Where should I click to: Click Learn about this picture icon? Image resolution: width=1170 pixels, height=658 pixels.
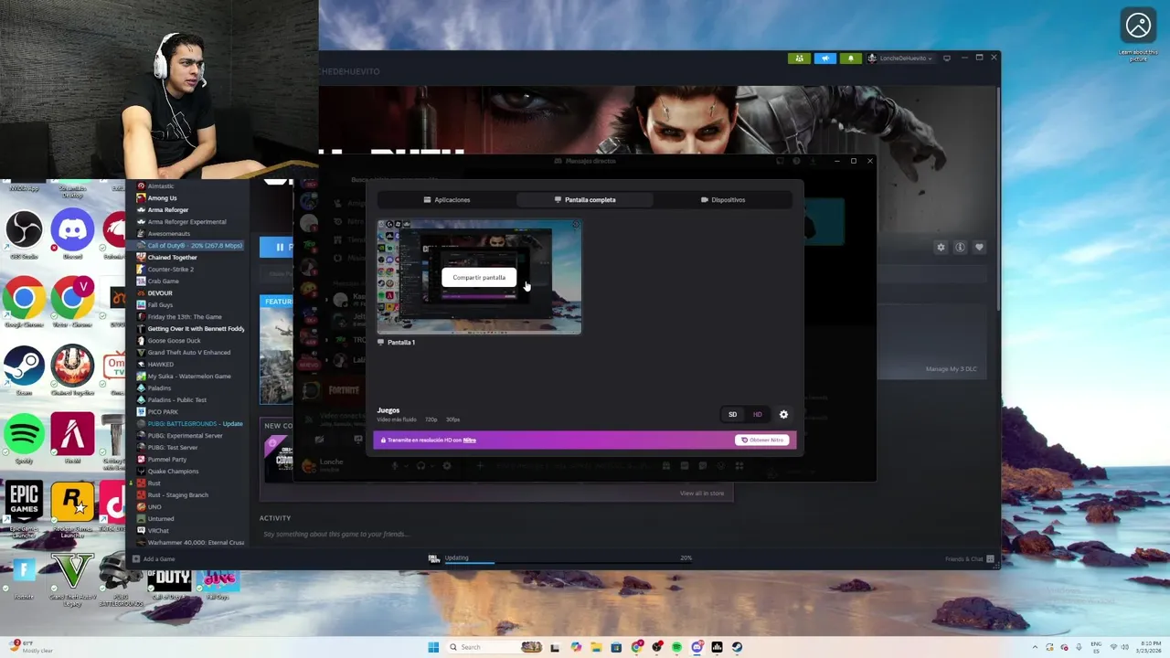pyautogui.click(x=1138, y=35)
